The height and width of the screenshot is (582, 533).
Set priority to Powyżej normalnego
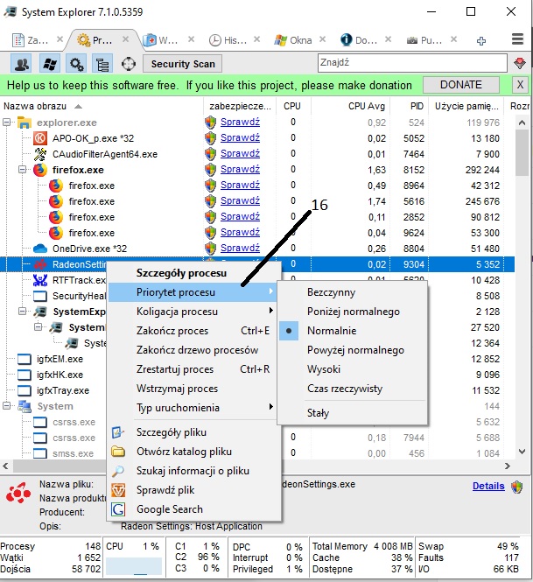(x=355, y=350)
